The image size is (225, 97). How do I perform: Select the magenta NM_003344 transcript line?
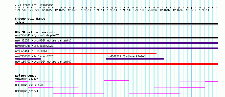click(x=116, y=93)
